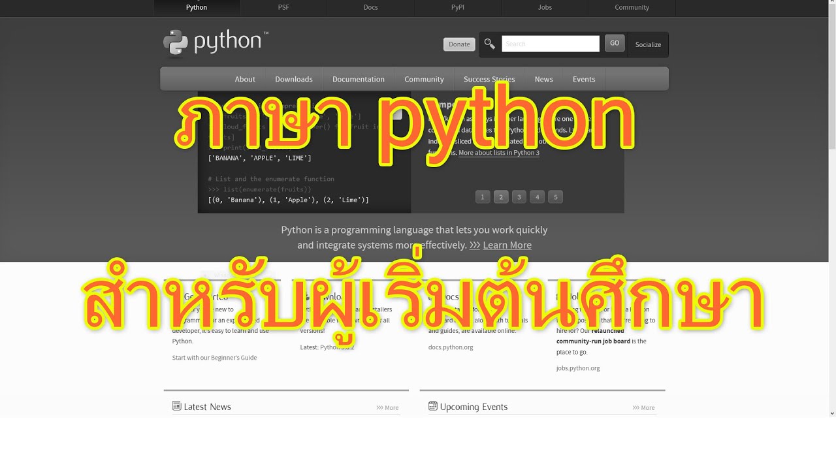Click More about lists in Python 3
This screenshot has width=836, height=470.
point(499,153)
